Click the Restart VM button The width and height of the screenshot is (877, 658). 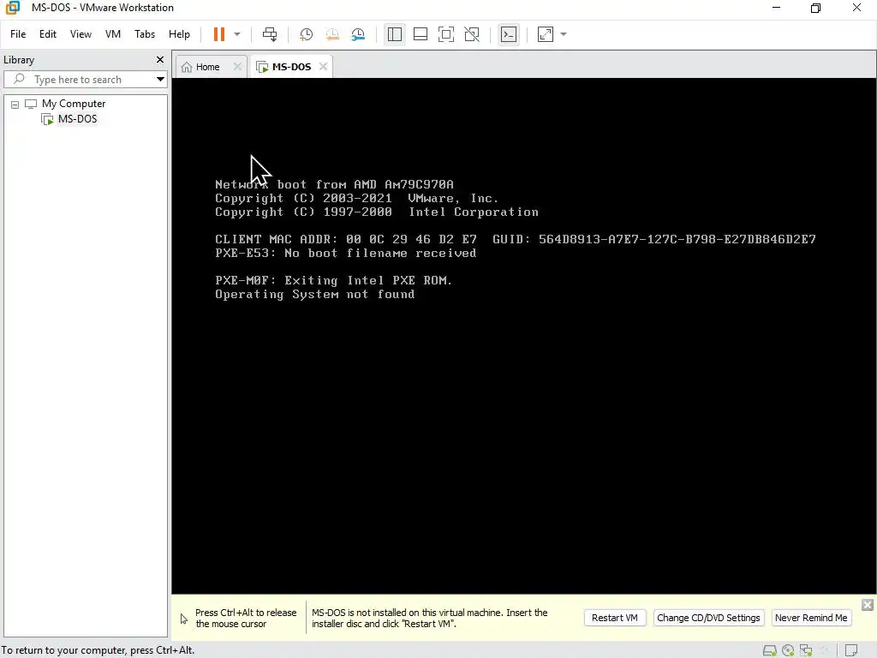(x=615, y=618)
